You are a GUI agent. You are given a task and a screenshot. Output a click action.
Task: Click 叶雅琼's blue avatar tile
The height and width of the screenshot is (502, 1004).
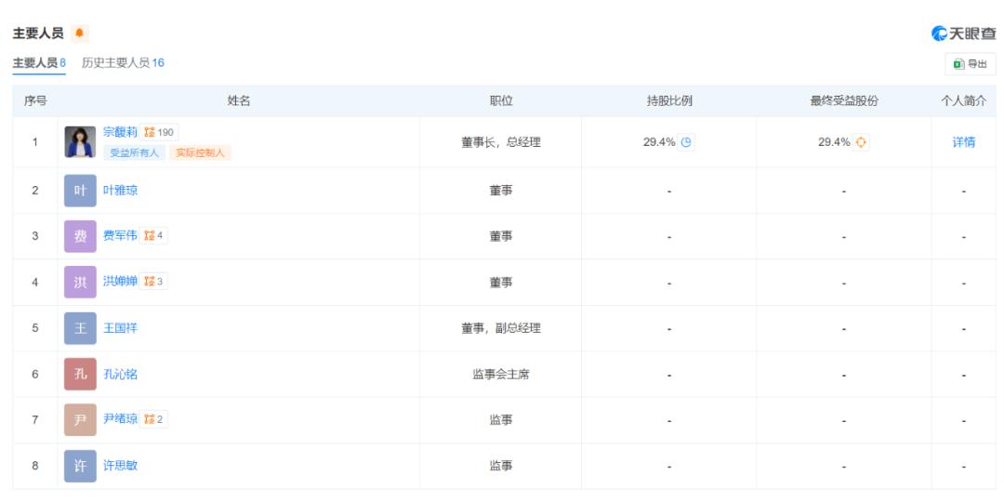(x=80, y=190)
